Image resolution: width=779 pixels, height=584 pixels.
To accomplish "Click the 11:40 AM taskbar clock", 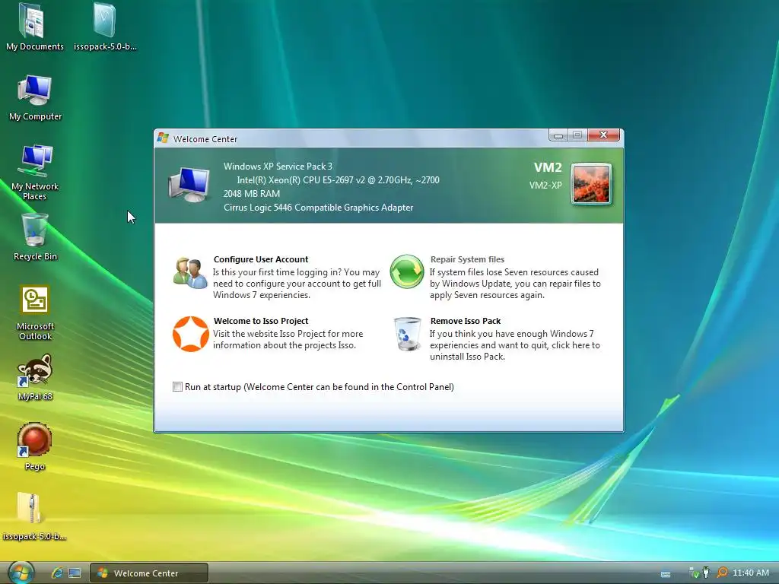I will tap(751, 573).
